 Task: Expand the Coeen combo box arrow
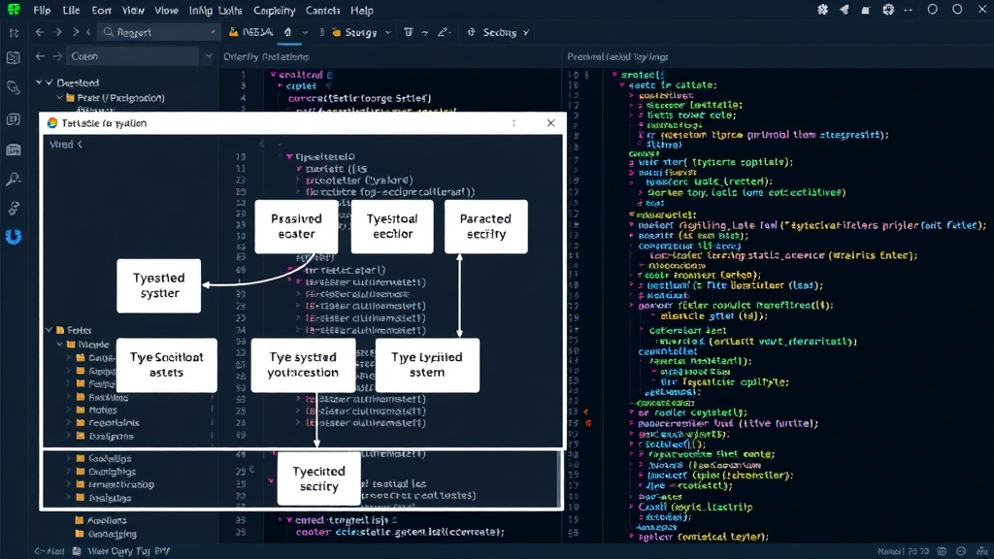(x=208, y=56)
